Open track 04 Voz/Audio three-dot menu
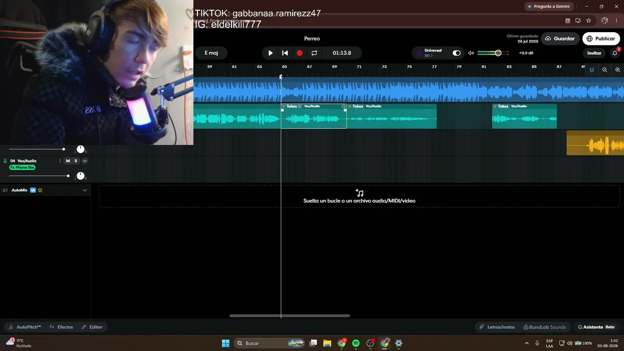 [x=60, y=161]
